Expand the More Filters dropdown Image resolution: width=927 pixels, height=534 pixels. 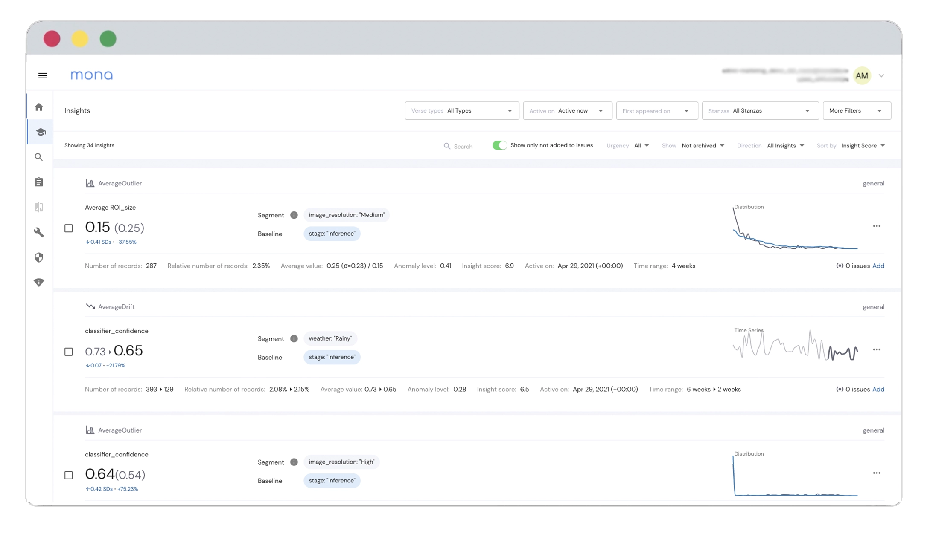[856, 111]
